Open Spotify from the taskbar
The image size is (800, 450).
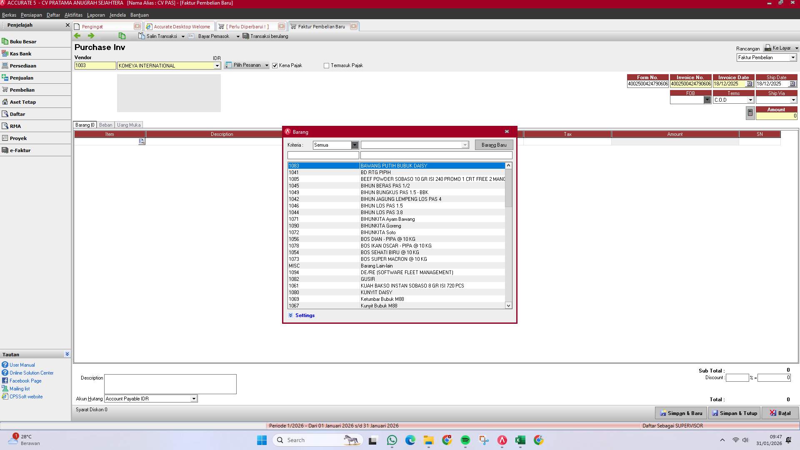(x=465, y=440)
